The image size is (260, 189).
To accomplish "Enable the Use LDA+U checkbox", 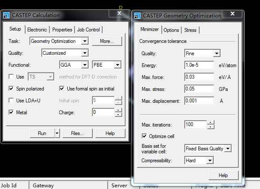I will click(x=11, y=101).
